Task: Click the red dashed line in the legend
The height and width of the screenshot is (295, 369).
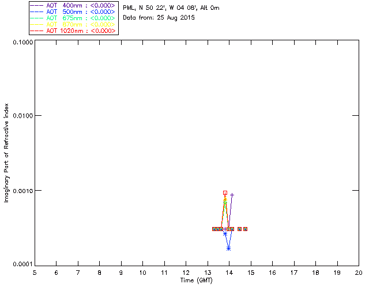Action: pyautogui.click(x=37, y=31)
